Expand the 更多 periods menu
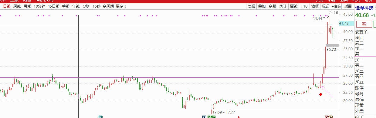The height and width of the screenshot is (118, 376). click(x=121, y=6)
